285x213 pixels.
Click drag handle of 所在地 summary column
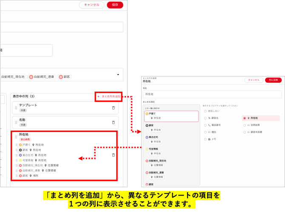coord(16,137)
